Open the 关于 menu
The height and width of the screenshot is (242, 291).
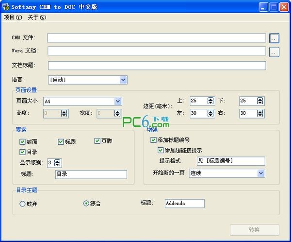coord(37,17)
